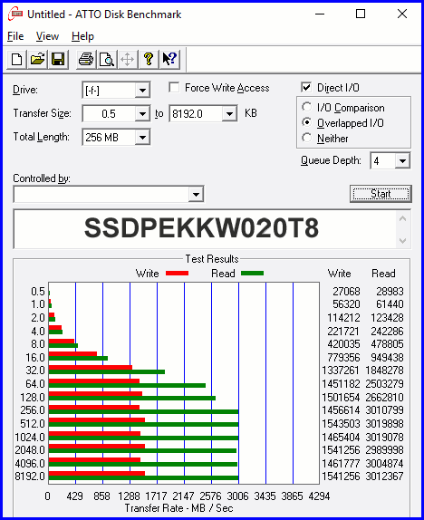Viewport: 424px width, 520px height.
Task: Open the Help menu
Action: [82, 36]
